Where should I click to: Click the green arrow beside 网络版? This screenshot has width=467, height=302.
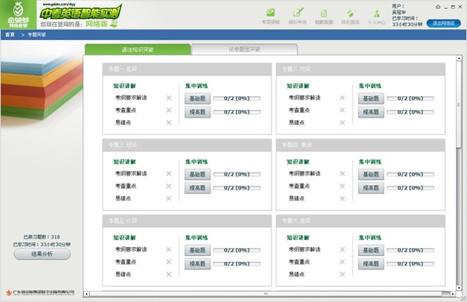(x=113, y=24)
